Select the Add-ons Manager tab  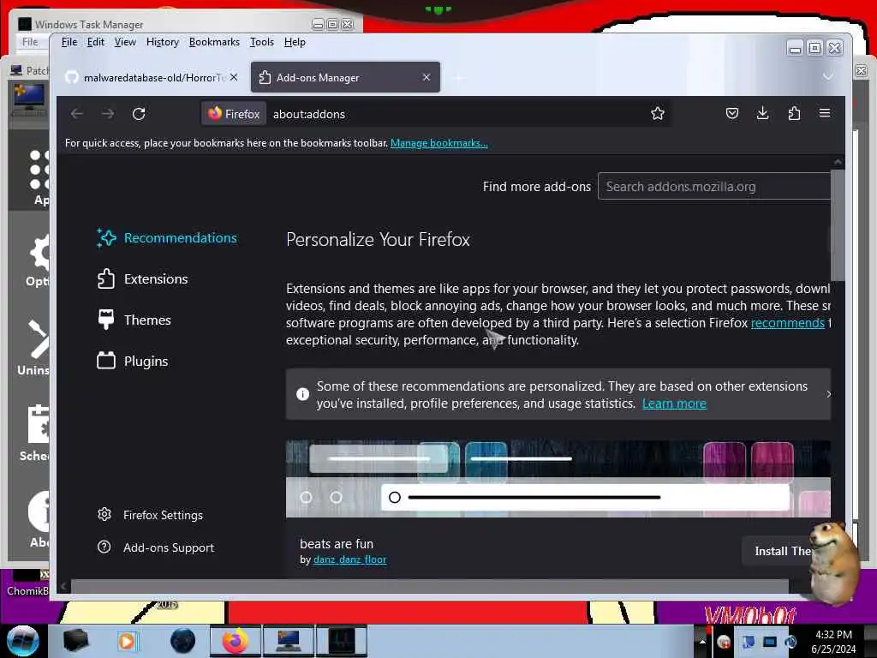tap(345, 77)
